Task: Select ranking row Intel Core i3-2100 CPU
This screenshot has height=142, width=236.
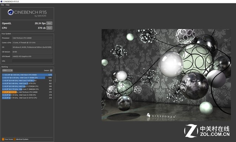Action: tap(27, 95)
